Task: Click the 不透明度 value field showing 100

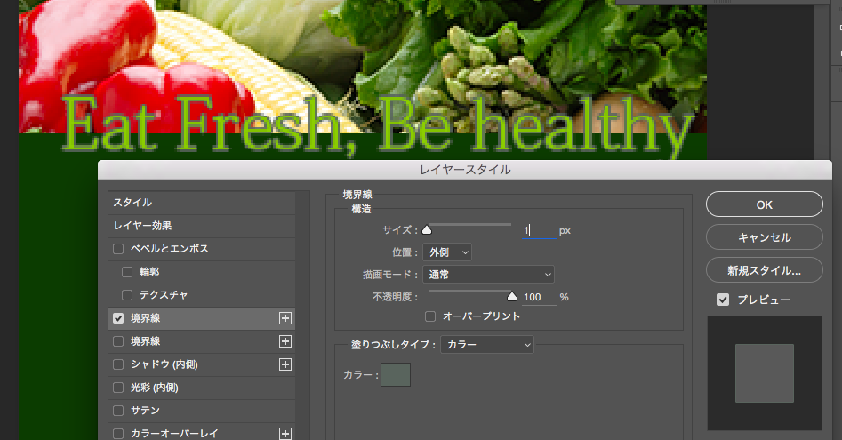Action: 539,297
